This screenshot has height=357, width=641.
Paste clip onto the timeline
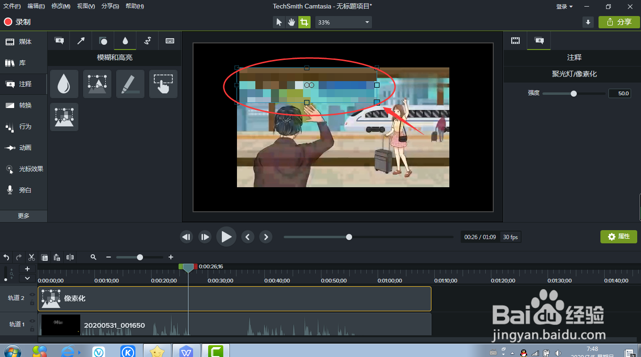(57, 257)
